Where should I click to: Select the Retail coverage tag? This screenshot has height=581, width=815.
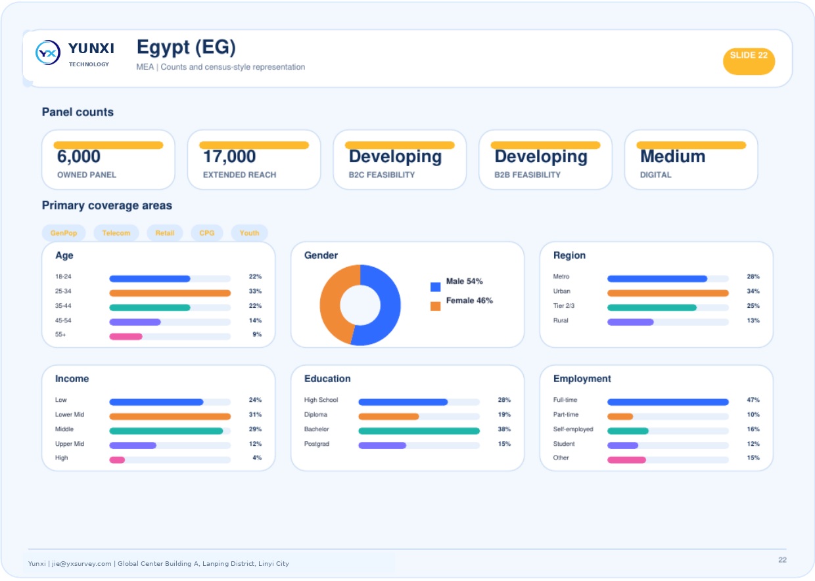point(165,233)
